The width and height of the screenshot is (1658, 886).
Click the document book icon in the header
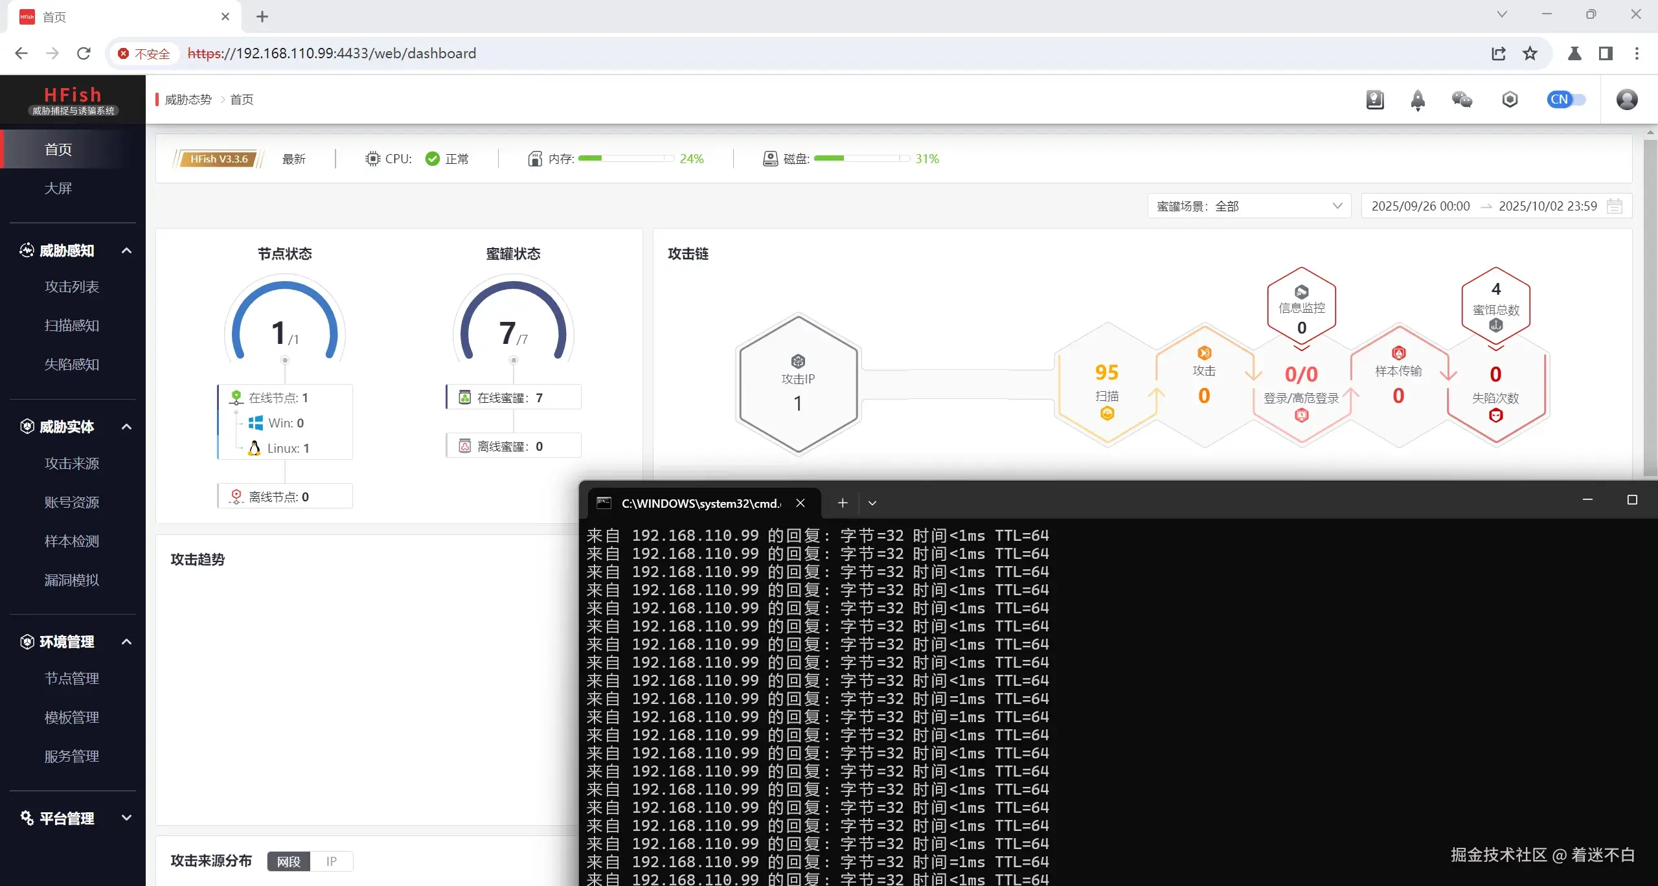pos(1374,100)
